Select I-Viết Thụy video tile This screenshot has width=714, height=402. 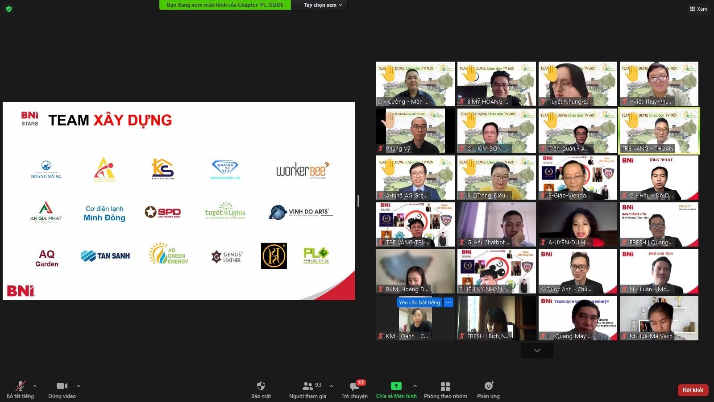pyautogui.click(x=659, y=84)
